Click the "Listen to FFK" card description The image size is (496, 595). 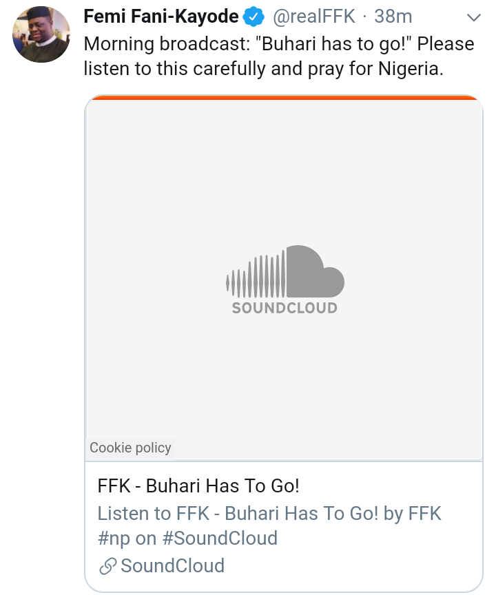click(269, 513)
